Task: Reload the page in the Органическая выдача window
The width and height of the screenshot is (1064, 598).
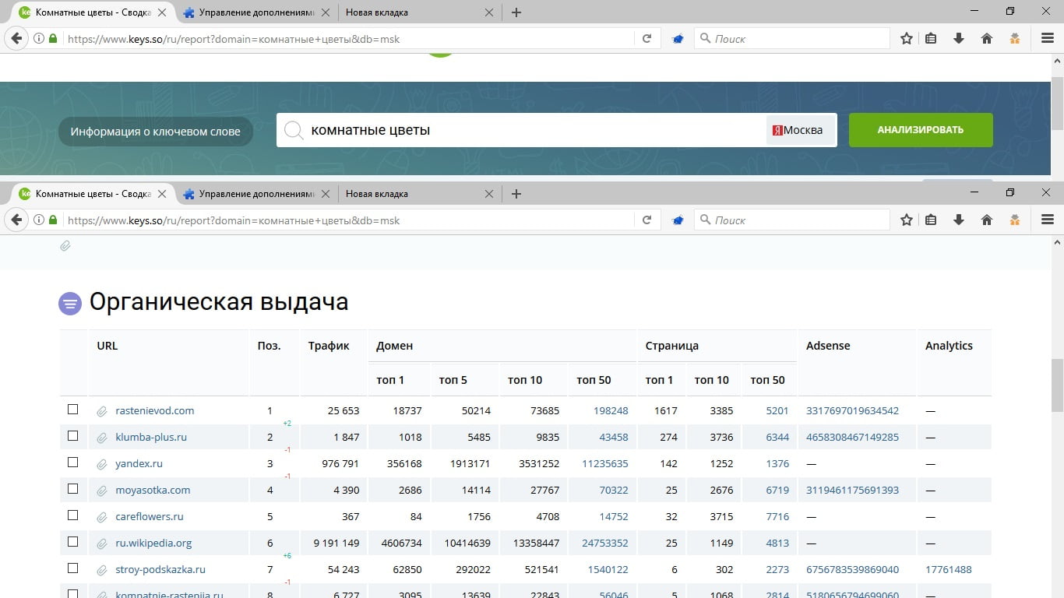Action: coord(647,220)
